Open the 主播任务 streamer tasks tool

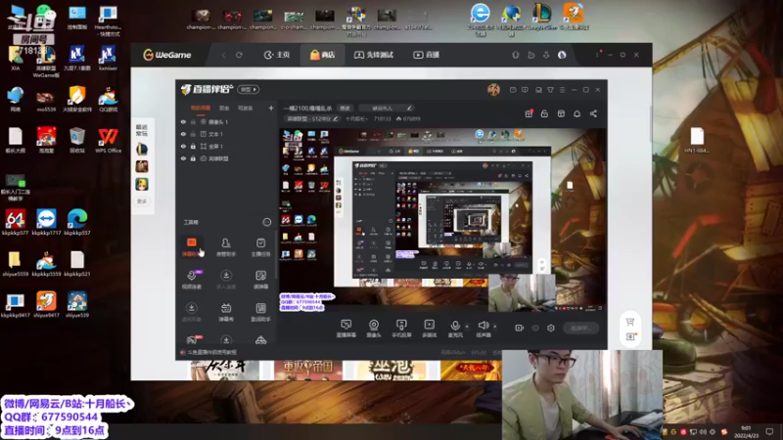(260, 247)
